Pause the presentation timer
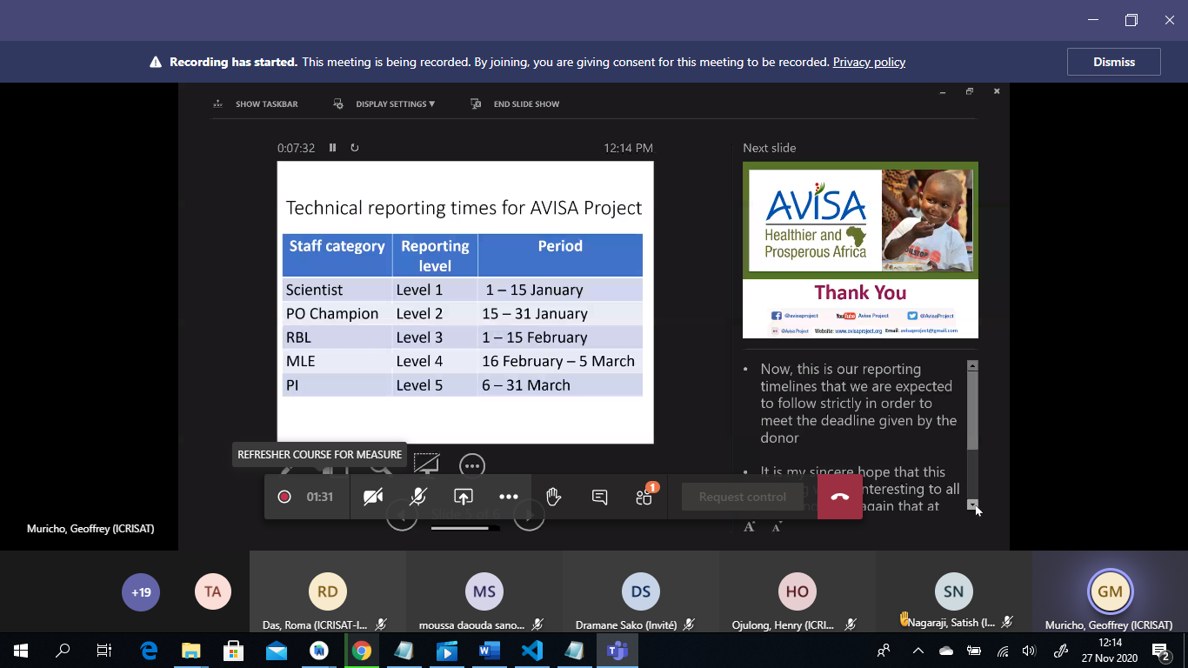 332,148
